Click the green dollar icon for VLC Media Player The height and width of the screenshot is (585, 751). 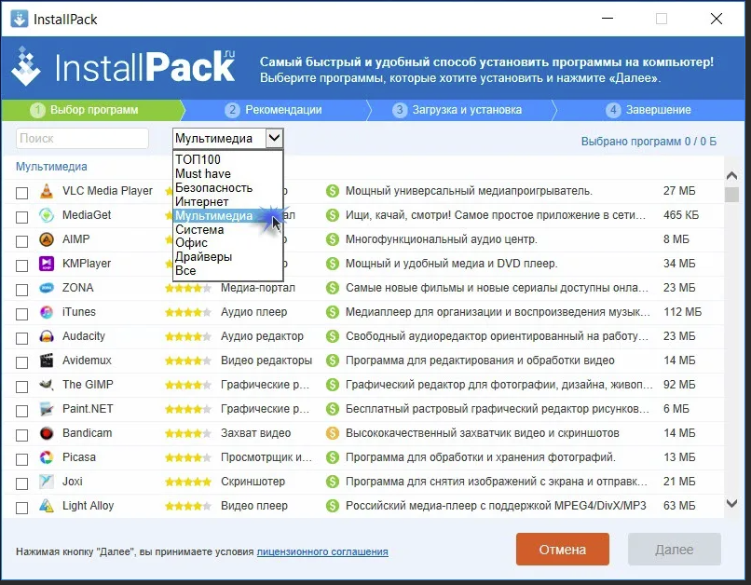coord(333,191)
